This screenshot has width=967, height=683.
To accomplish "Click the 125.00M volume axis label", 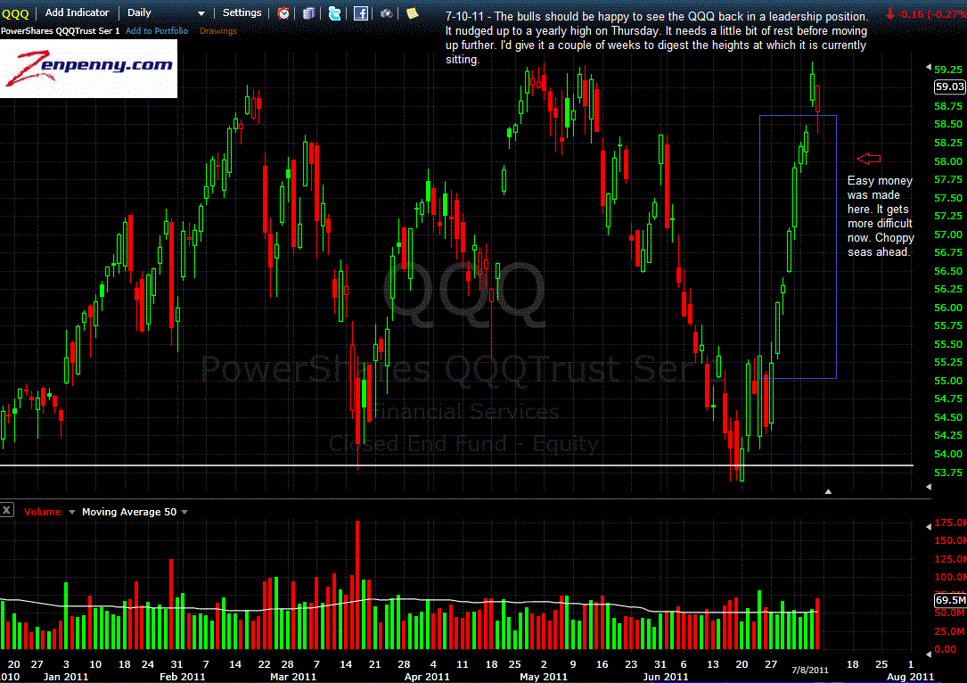I will [x=950, y=559].
